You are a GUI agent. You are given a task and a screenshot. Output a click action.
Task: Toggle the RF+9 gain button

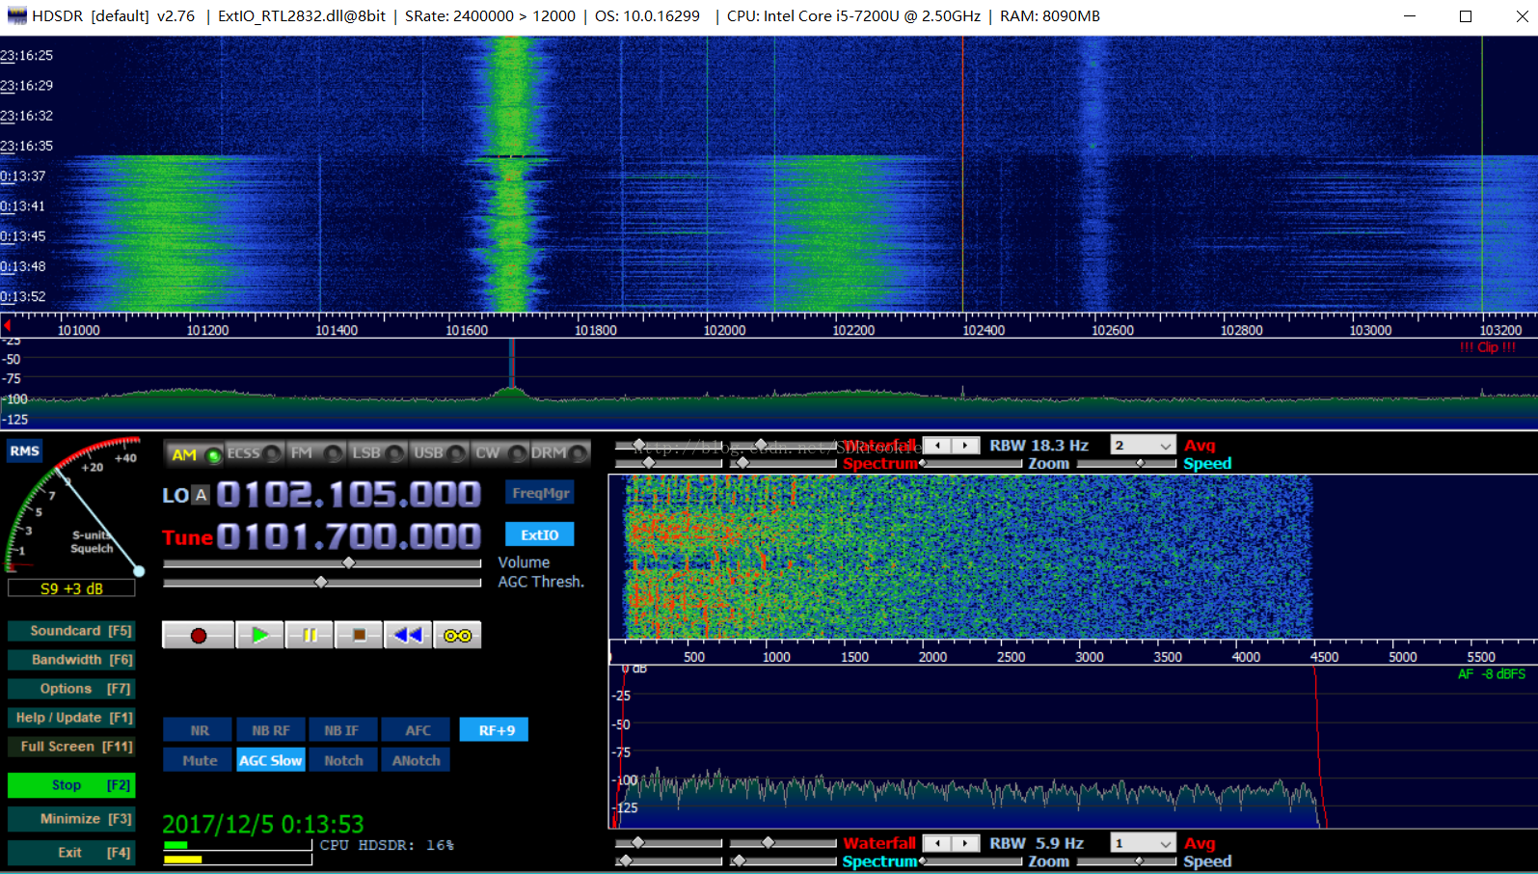pos(495,730)
